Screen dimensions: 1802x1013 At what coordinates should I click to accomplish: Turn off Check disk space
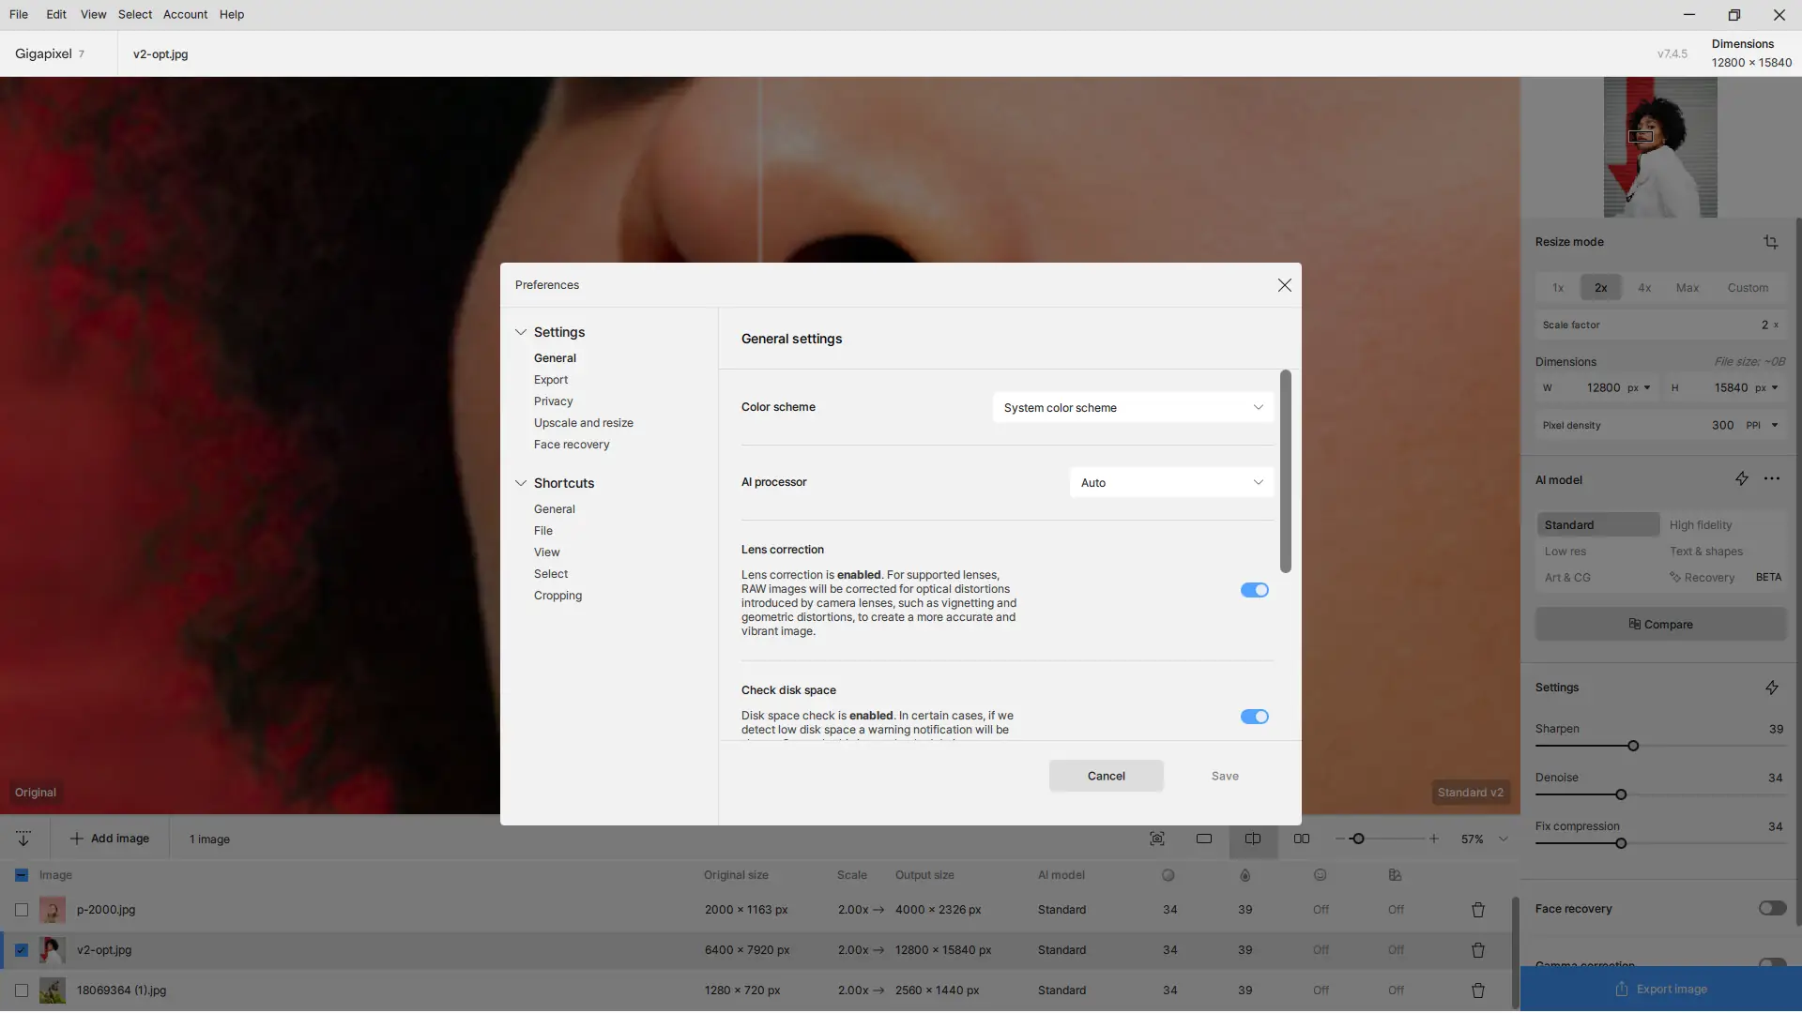coord(1255,717)
